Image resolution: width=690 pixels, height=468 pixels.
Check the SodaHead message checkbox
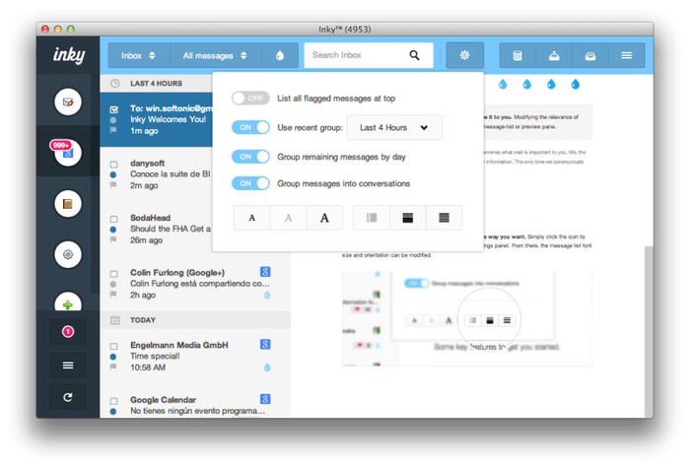click(x=113, y=219)
